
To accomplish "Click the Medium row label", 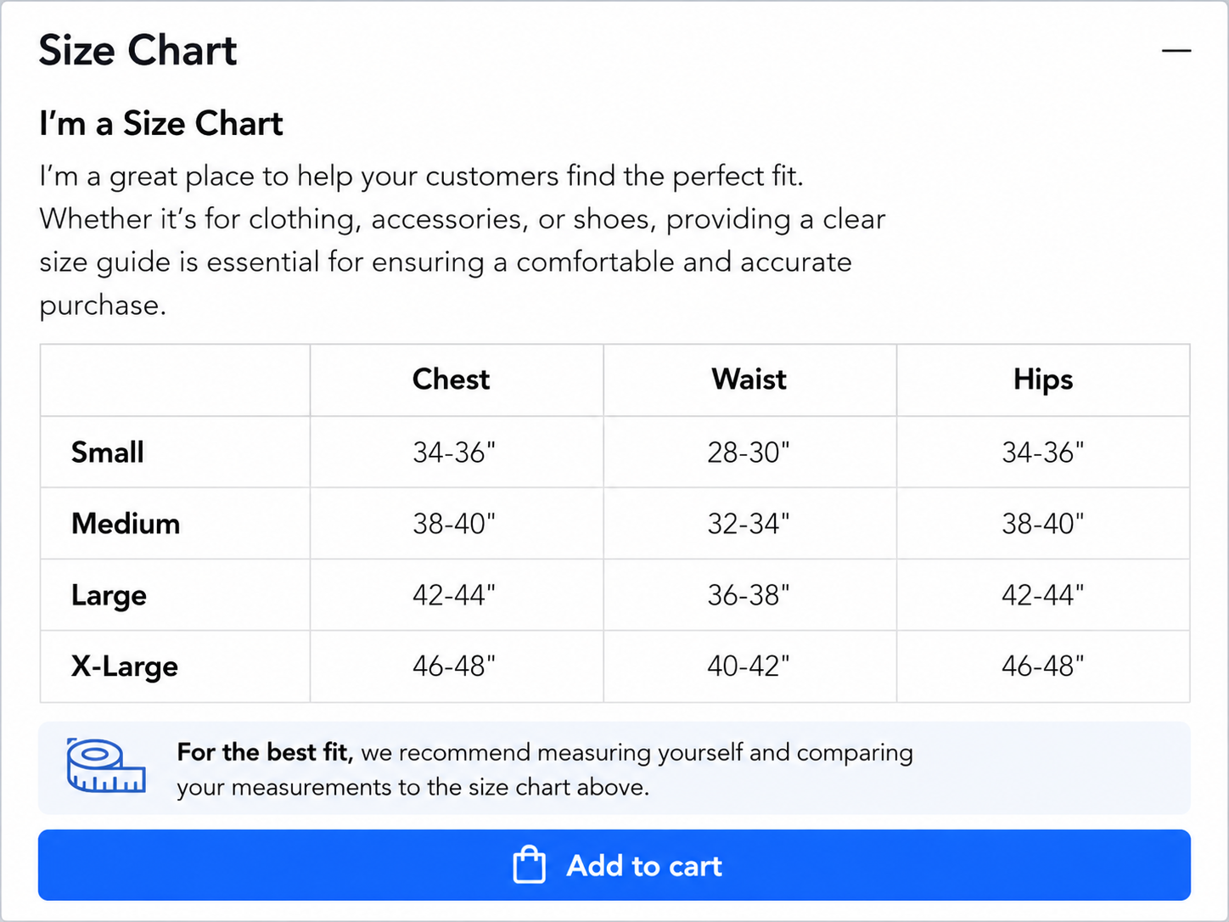I will click(x=126, y=523).
